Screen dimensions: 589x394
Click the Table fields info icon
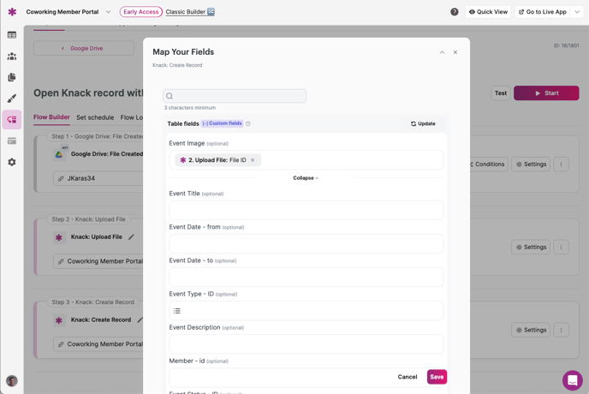tap(248, 123)
